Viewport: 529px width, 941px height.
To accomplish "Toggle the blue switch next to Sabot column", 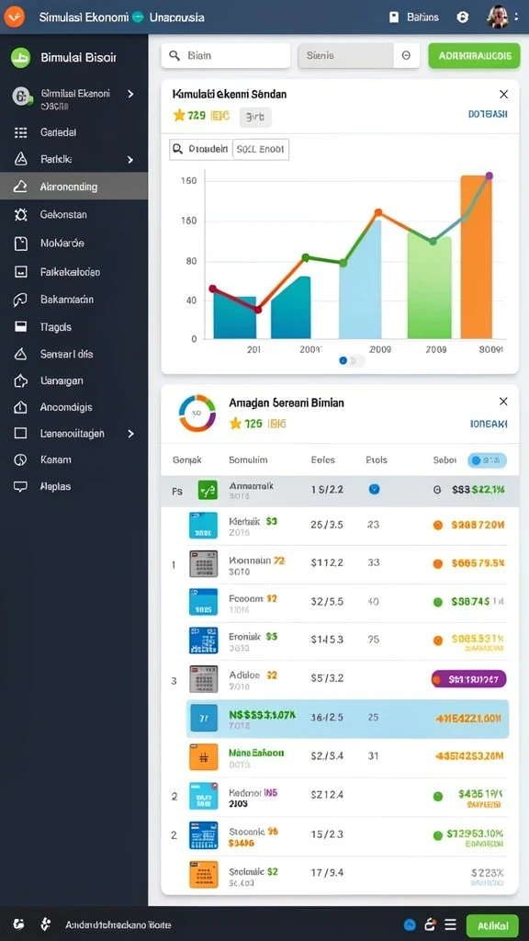I will [487, 460].
